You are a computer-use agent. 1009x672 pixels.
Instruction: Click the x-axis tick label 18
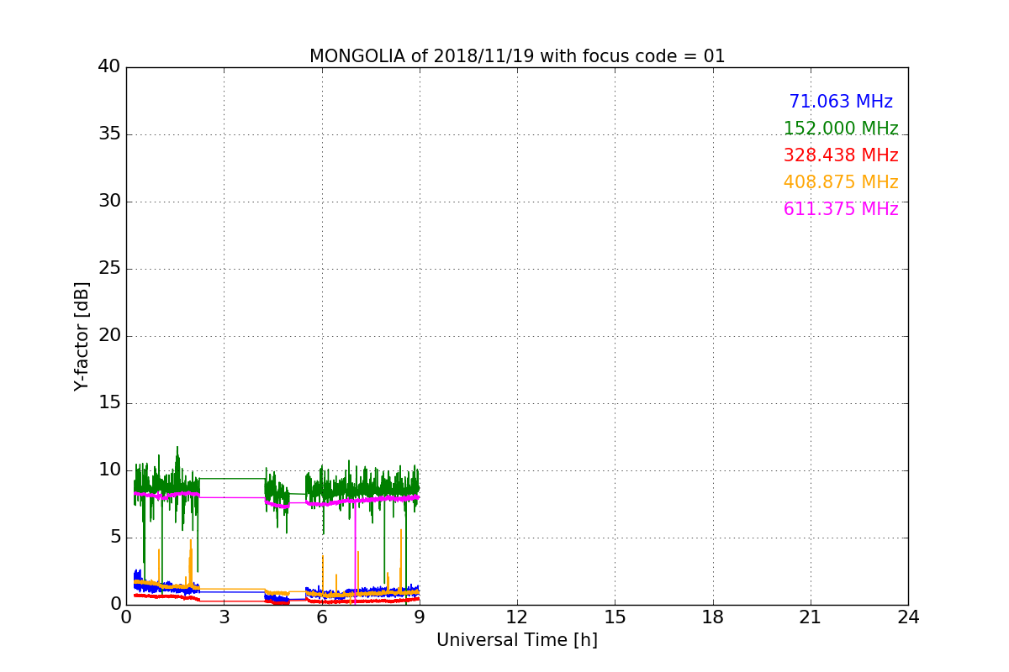pos(713,617)
